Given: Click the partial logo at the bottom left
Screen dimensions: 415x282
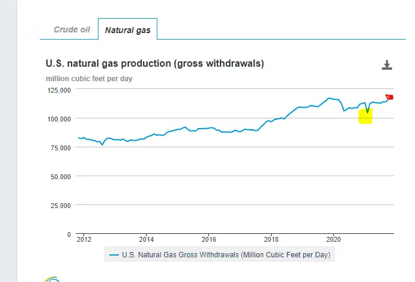Looking at the screenshot, I should coord(53,279).
